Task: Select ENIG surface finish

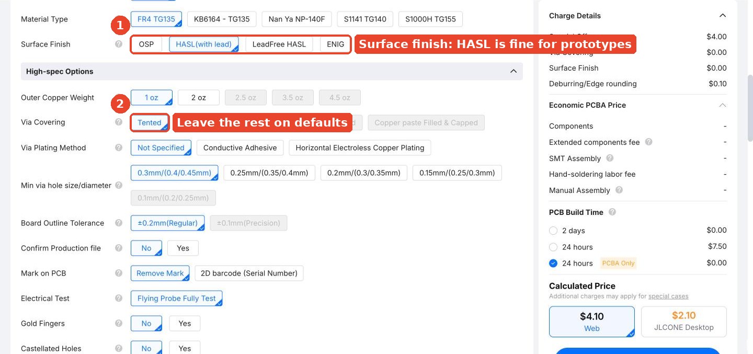Action: tap(336, 44)
